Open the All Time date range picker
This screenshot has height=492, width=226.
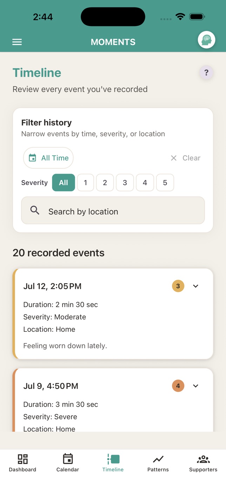pos(48,158)
